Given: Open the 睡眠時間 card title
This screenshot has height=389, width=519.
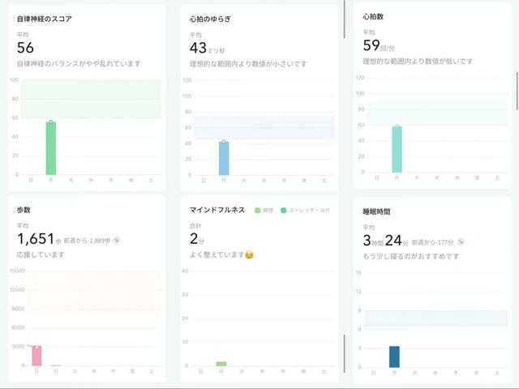Looking at the screenshot, I should (376, 212).
